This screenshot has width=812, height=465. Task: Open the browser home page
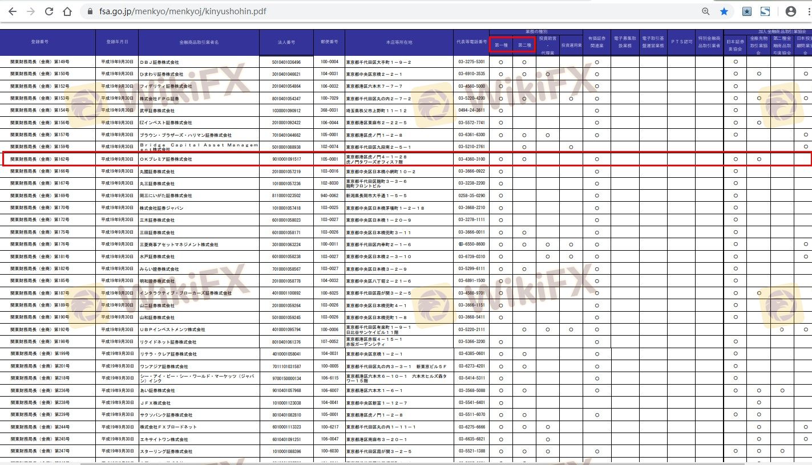click(67, 11)
